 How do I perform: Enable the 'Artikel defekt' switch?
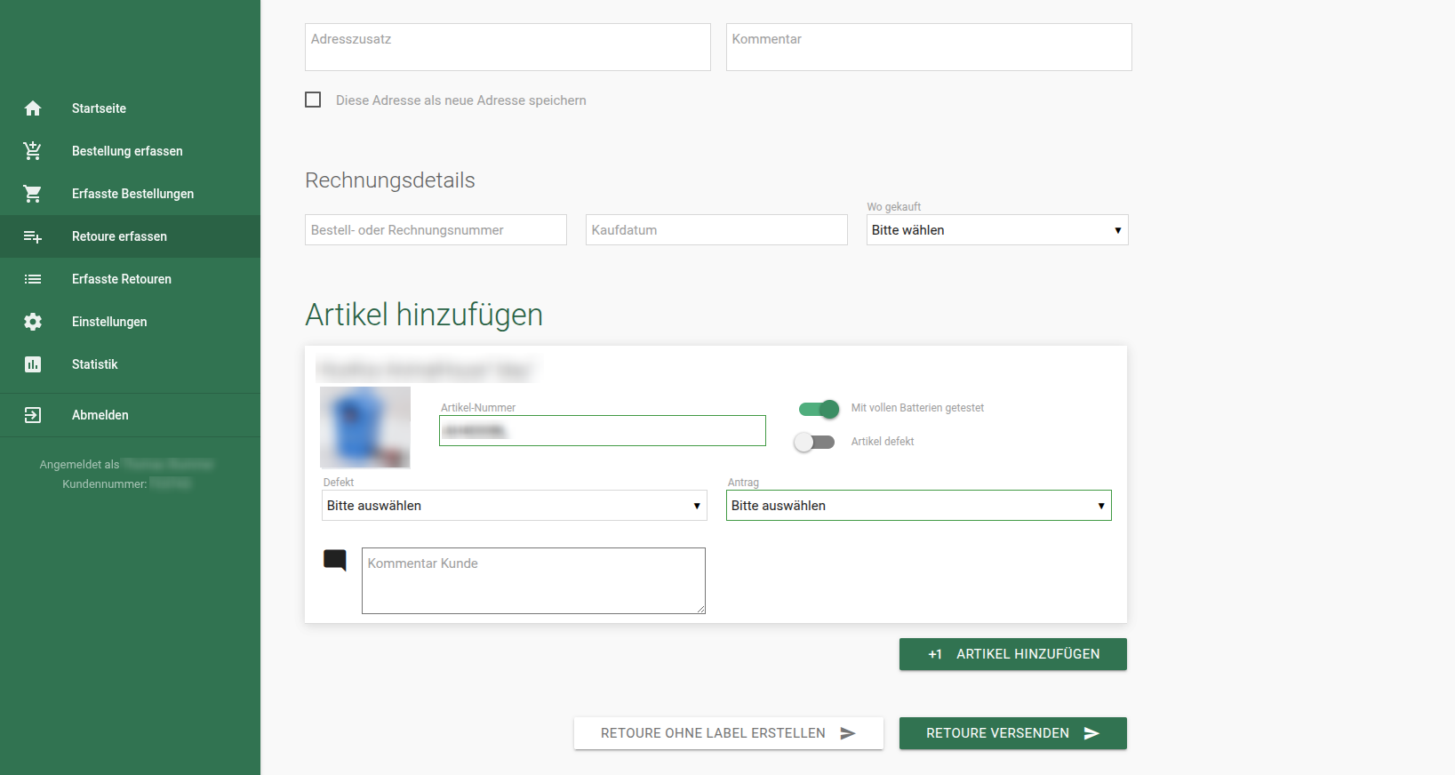pos(814,442)
